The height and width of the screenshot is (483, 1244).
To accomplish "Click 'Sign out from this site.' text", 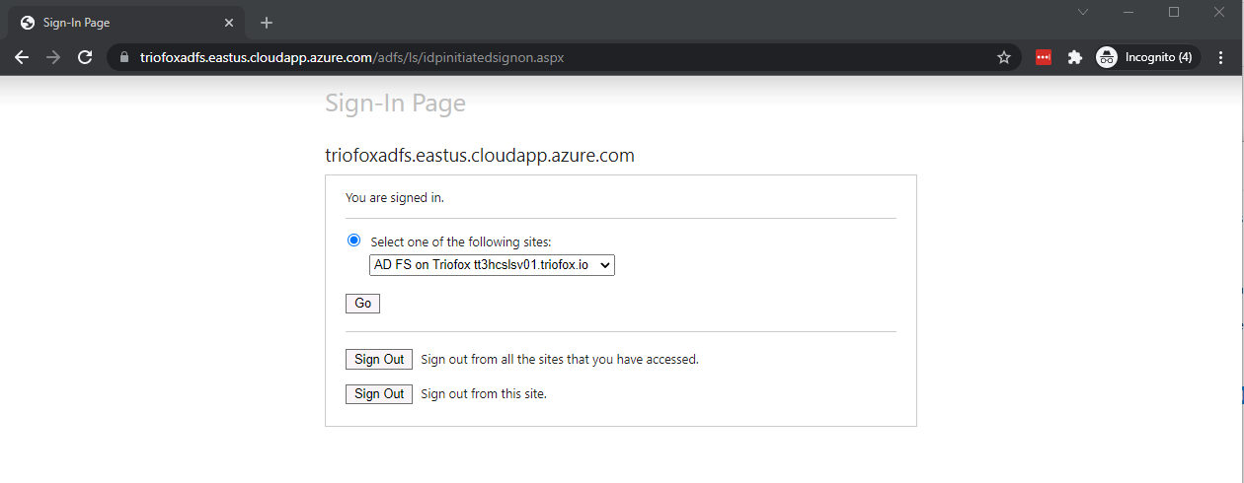I will (484, 394).
